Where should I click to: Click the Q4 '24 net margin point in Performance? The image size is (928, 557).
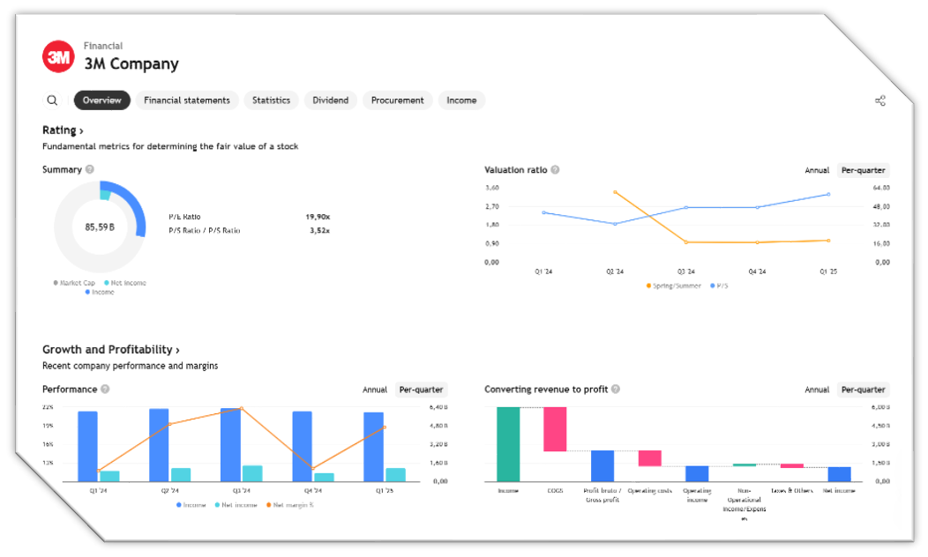pyautogui.click(x=312, y=469)
